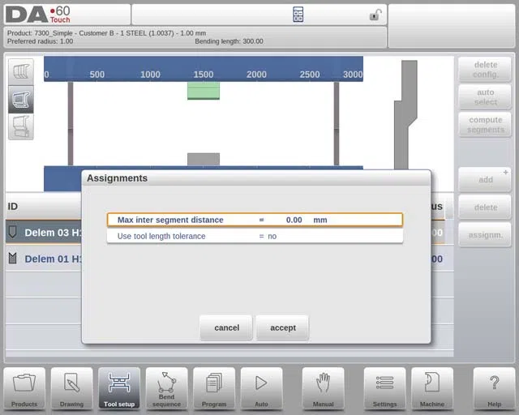Open the calculator keypad icon
This screenshot has width=519, height=415.
pyautogui.click(x=298, y=15)
